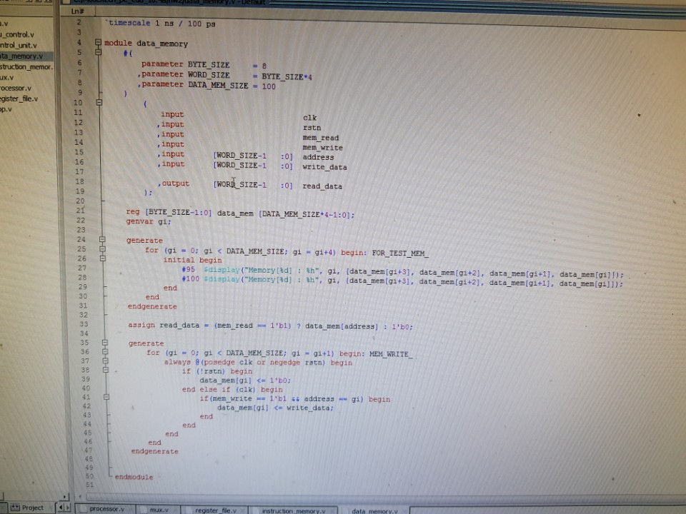The width and height of the screenshot is (686, 514).
Task: Collapse the module data_memory code fold
Action: 98,43
